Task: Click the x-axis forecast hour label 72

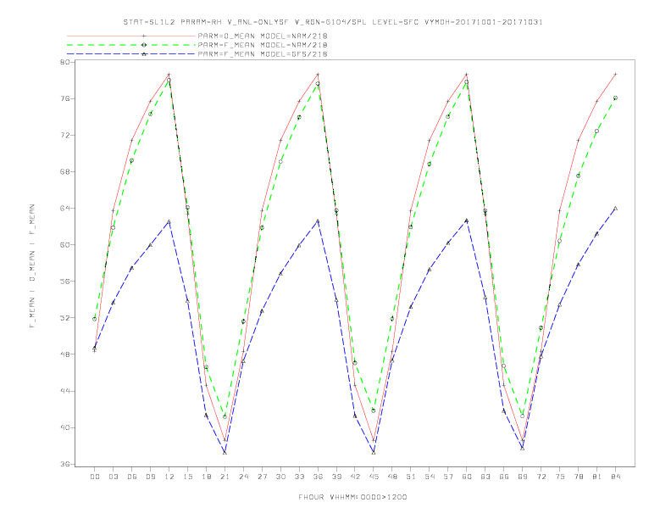Action: click(541, 477)
